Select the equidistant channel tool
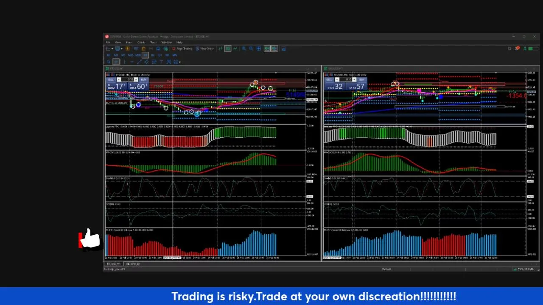The width and height of the screenshot is (543, 305). (147, 62)
